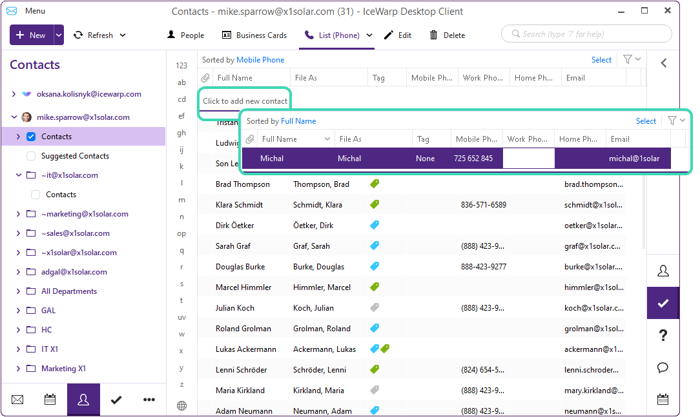Check the Suggested Contacts checkbox

(31, 156)
